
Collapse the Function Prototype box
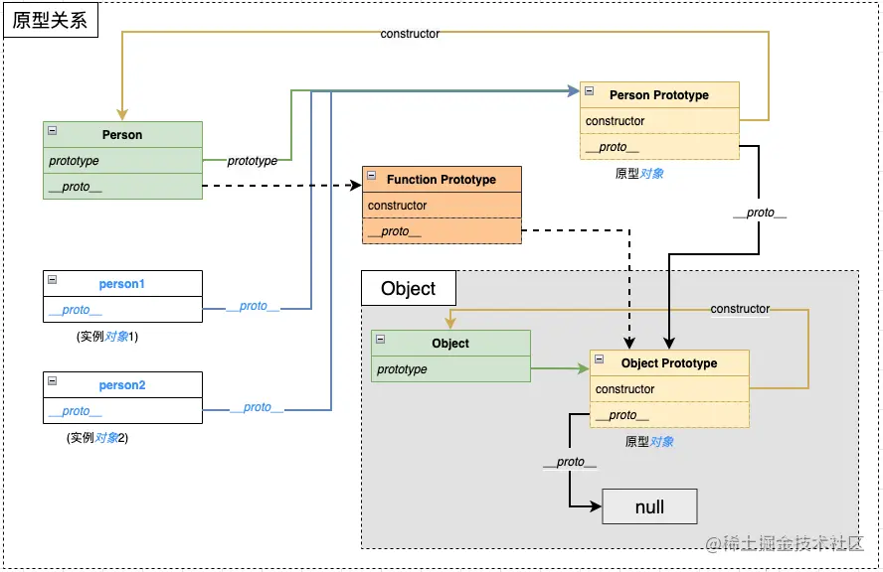point(372,175)
